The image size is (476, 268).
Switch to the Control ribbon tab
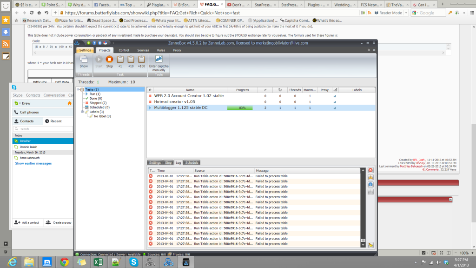click(x=124, y=50)
